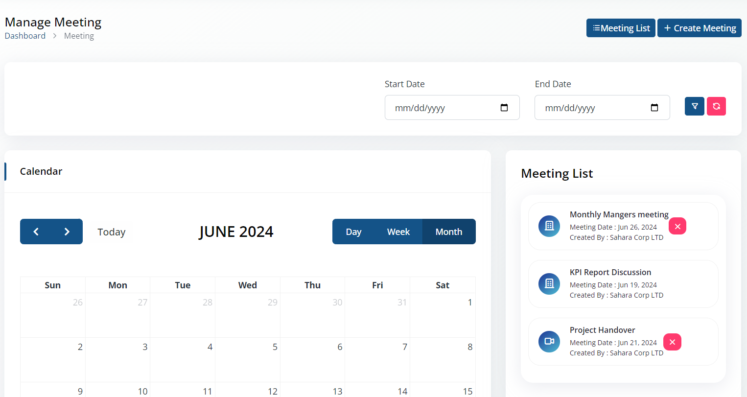Open the End Date calendar picker icon

tap(654, 108)
